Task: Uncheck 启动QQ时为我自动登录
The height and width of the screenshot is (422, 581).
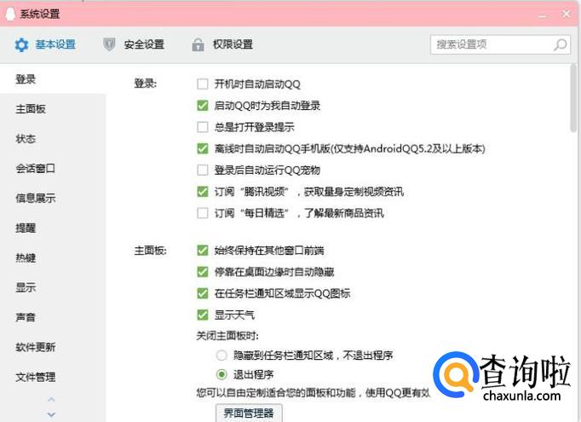Action: pos(203,106)
